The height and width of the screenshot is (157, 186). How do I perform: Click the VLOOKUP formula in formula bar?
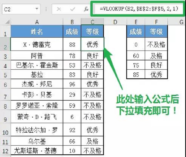click(x=139, y=9)
